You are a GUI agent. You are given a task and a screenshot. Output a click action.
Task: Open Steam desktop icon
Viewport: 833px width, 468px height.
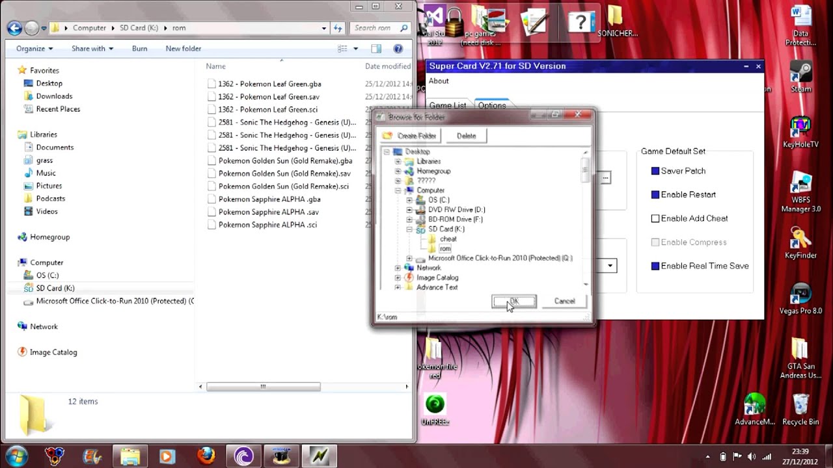[800, 77]
